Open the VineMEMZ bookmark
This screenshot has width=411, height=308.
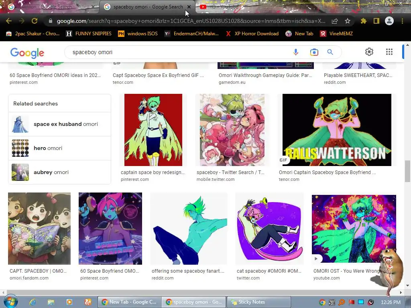[x=337, y=34]
